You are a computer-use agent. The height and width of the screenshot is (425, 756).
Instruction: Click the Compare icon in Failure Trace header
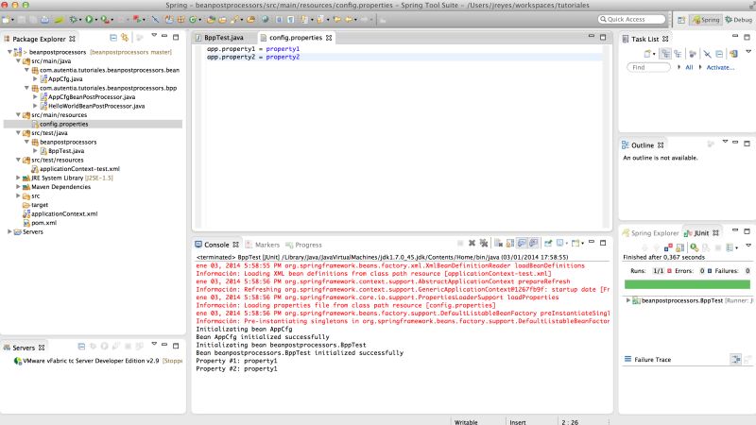(735, 359)
